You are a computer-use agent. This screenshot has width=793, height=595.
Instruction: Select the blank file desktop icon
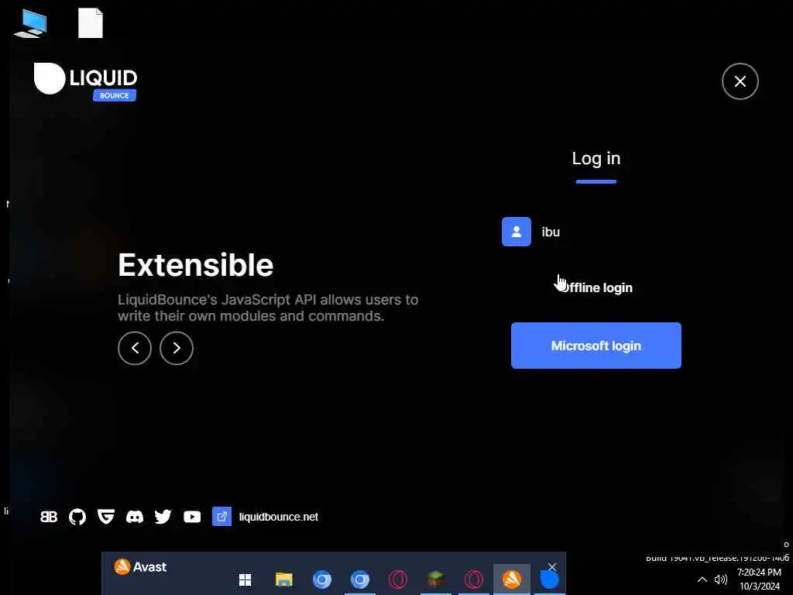(x=91, y=23)
